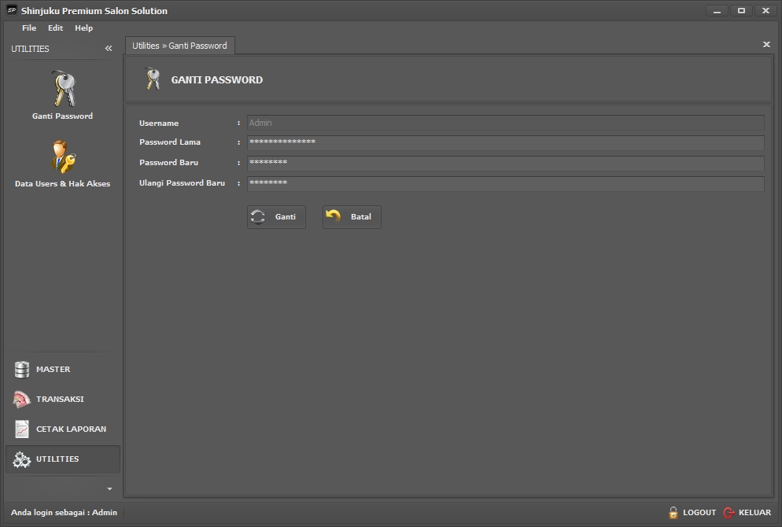Open the Help menu
The height and width of the screenshot is (527, 782).
pos(83,28)
